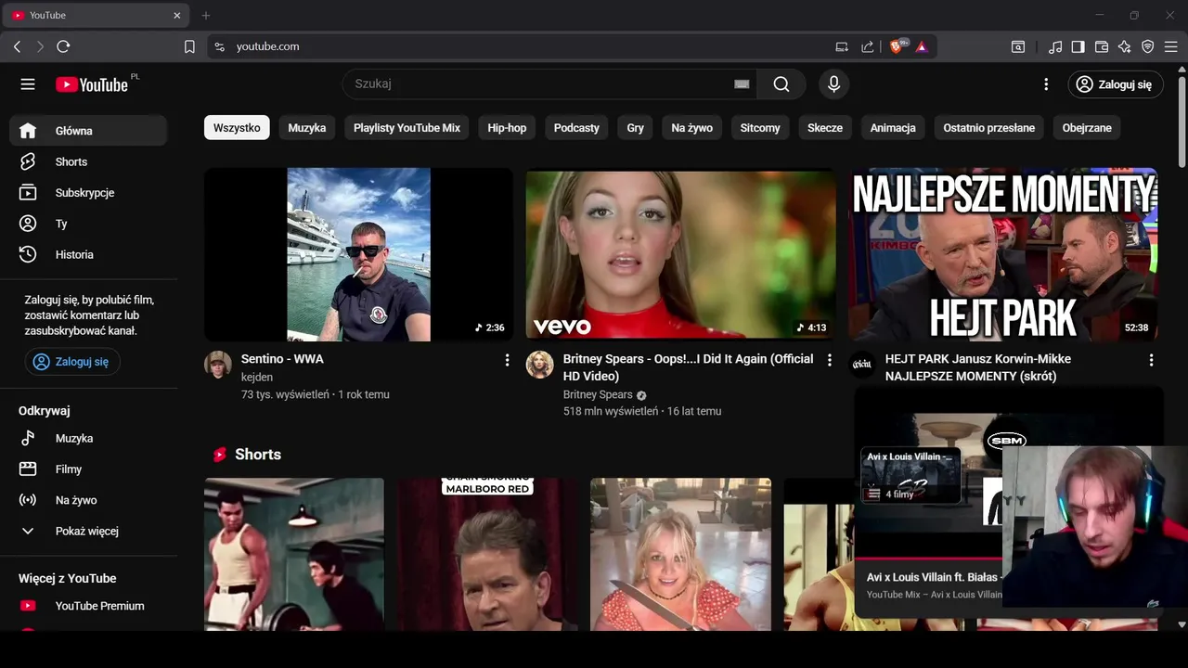Click browser back arrow
Screen dimensions: 1188x668
tap(17, 46)
